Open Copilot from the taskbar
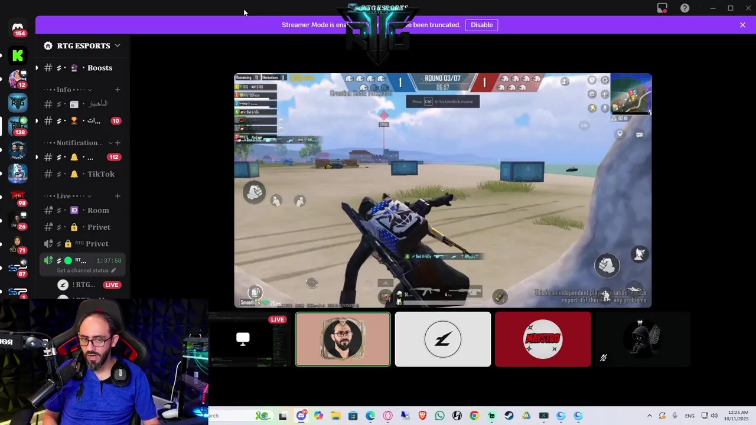 point(318,416)
